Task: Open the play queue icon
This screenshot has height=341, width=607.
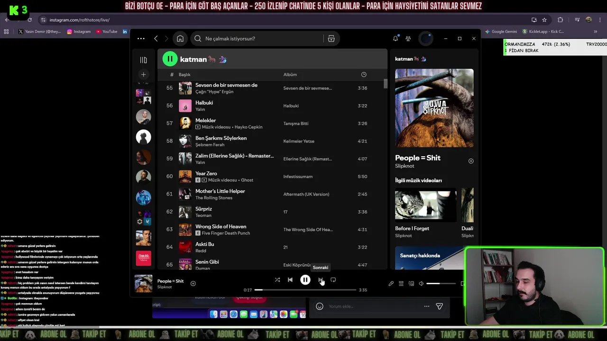Action: click(401, 283)
